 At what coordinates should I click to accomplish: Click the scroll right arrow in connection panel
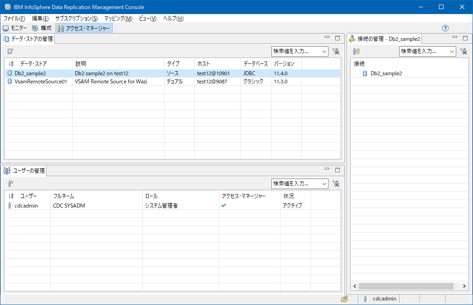click(x=464, y=286)
